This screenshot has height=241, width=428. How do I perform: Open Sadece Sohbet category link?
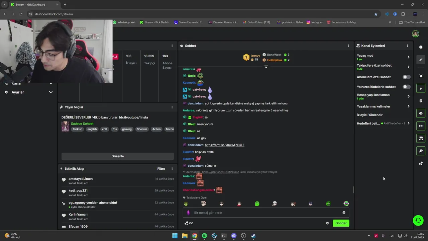click(x=82, y=124)
